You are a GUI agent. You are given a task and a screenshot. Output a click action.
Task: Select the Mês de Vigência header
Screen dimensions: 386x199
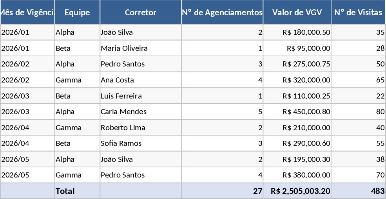click(27, 13)
